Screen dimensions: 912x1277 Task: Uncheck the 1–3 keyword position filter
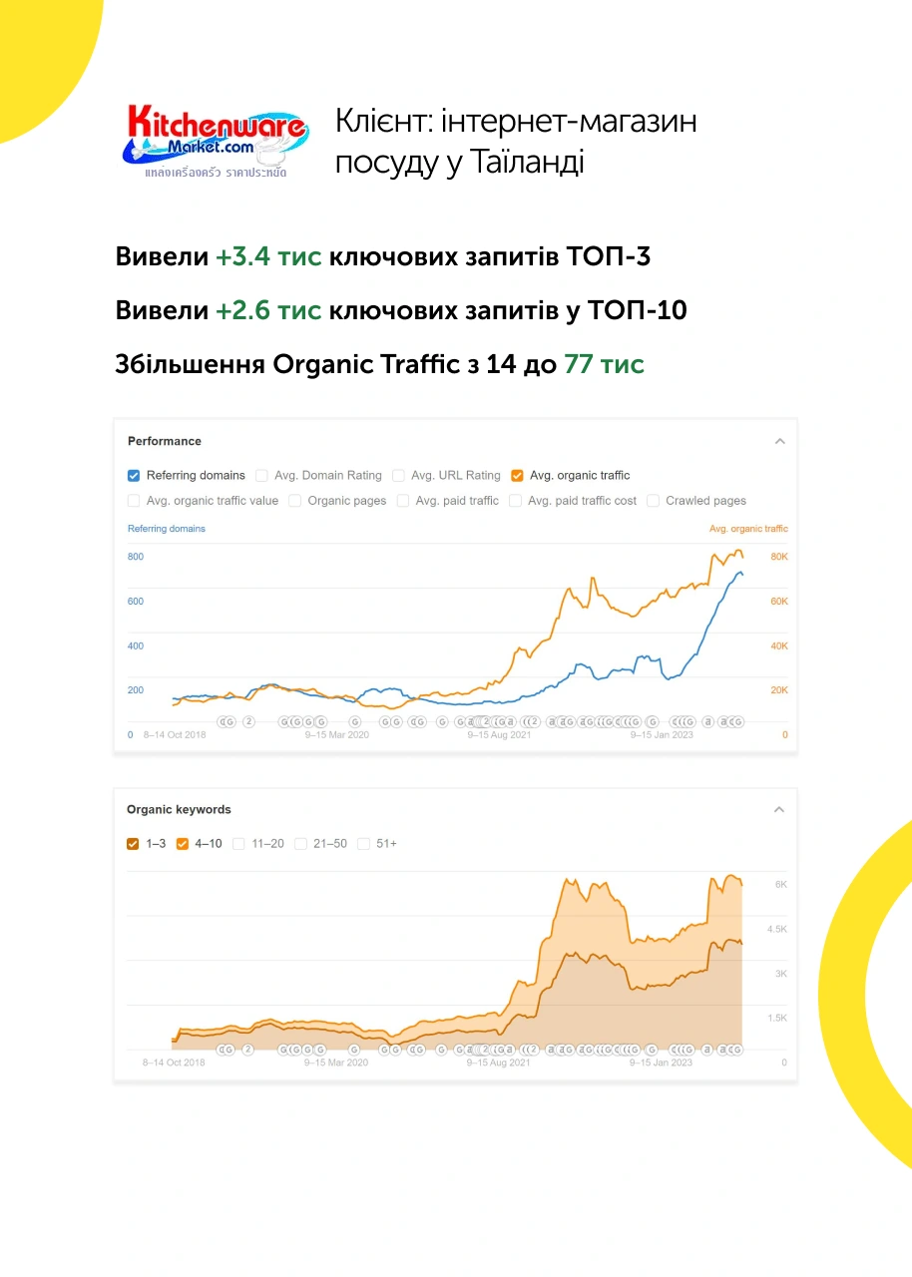click(134, 844)
